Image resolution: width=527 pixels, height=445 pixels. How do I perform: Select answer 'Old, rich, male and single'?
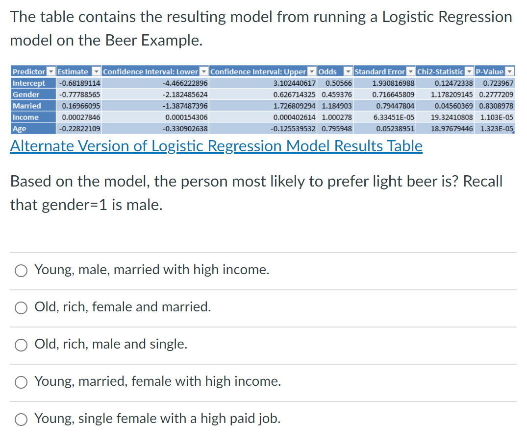[x=21, y=345]
